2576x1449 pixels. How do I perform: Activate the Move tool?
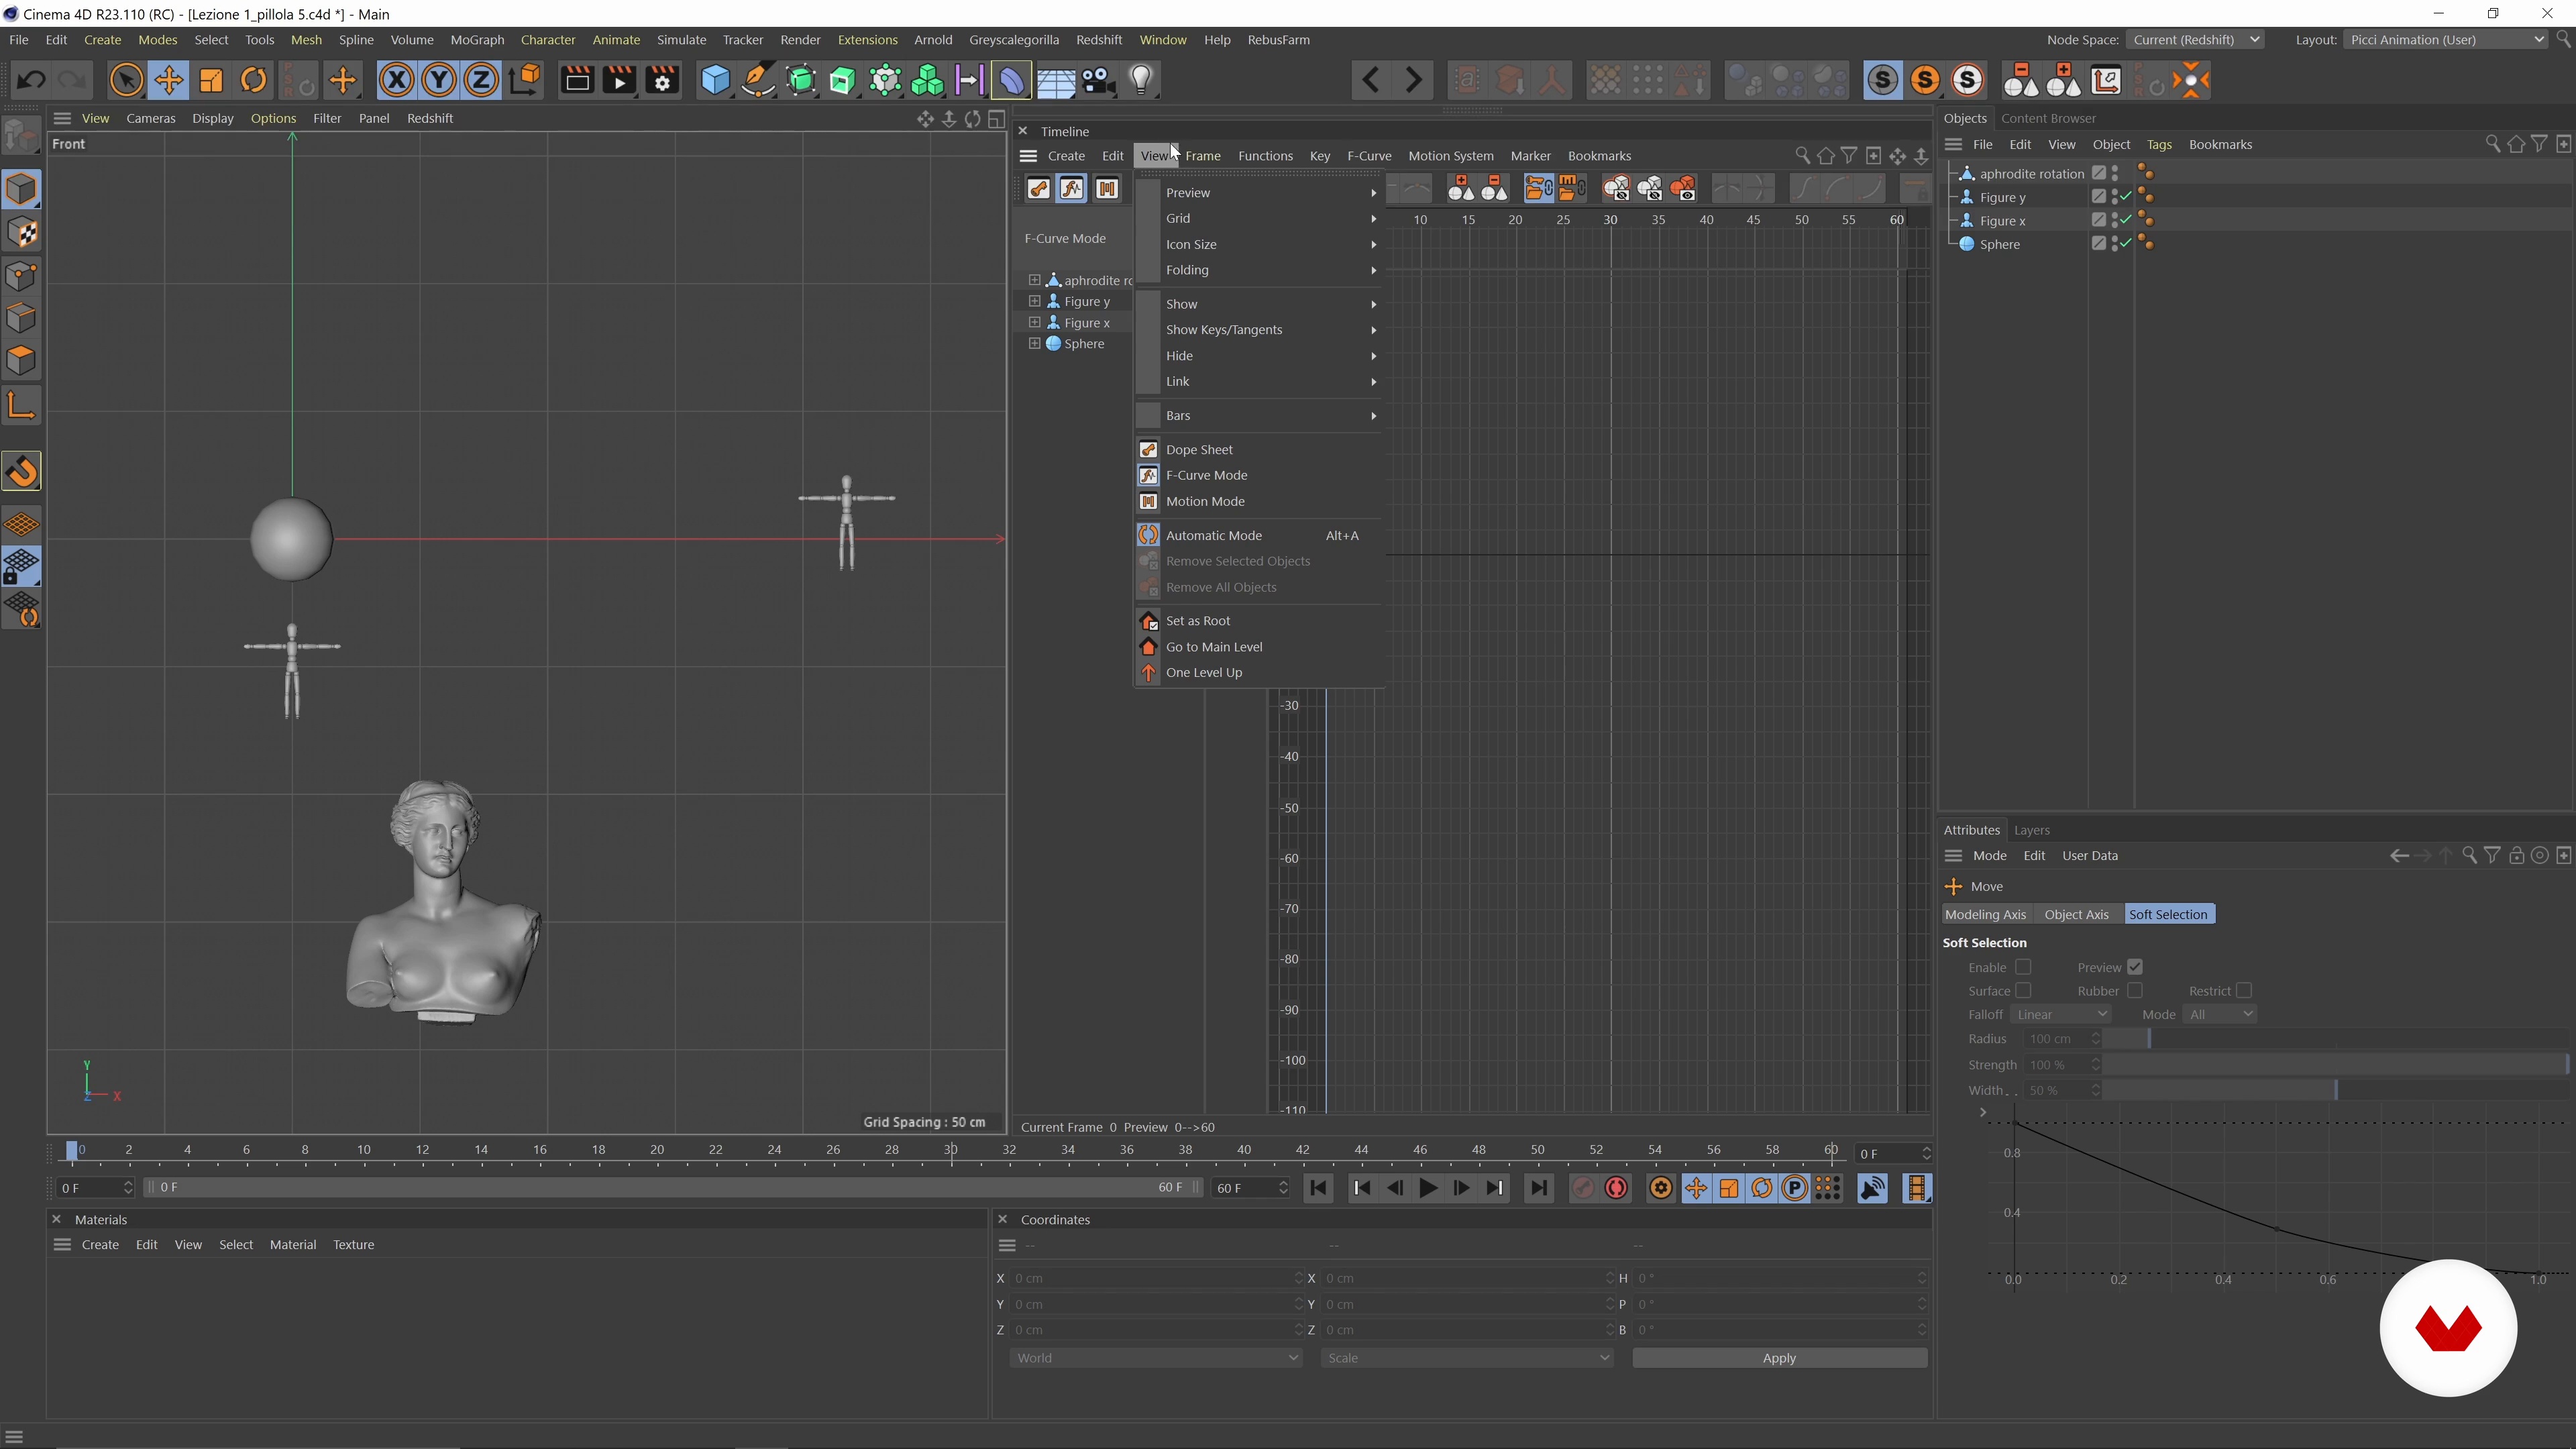[169, 80]
